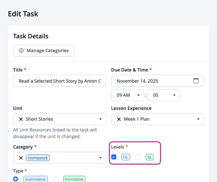The width and height of the screenshot is (217, 182).
Task: Click the Homework category tag
Action: point(38,158)
